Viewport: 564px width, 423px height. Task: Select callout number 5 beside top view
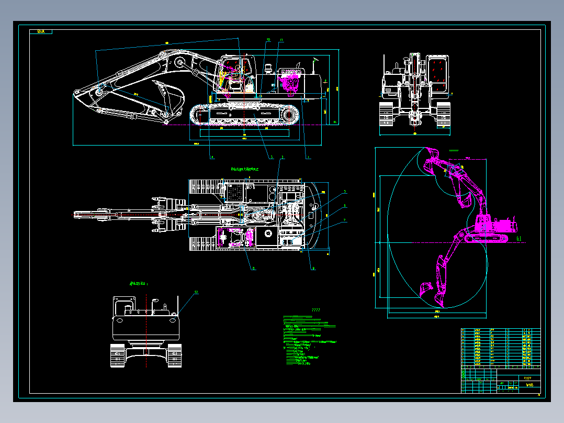tap(345, 192)
